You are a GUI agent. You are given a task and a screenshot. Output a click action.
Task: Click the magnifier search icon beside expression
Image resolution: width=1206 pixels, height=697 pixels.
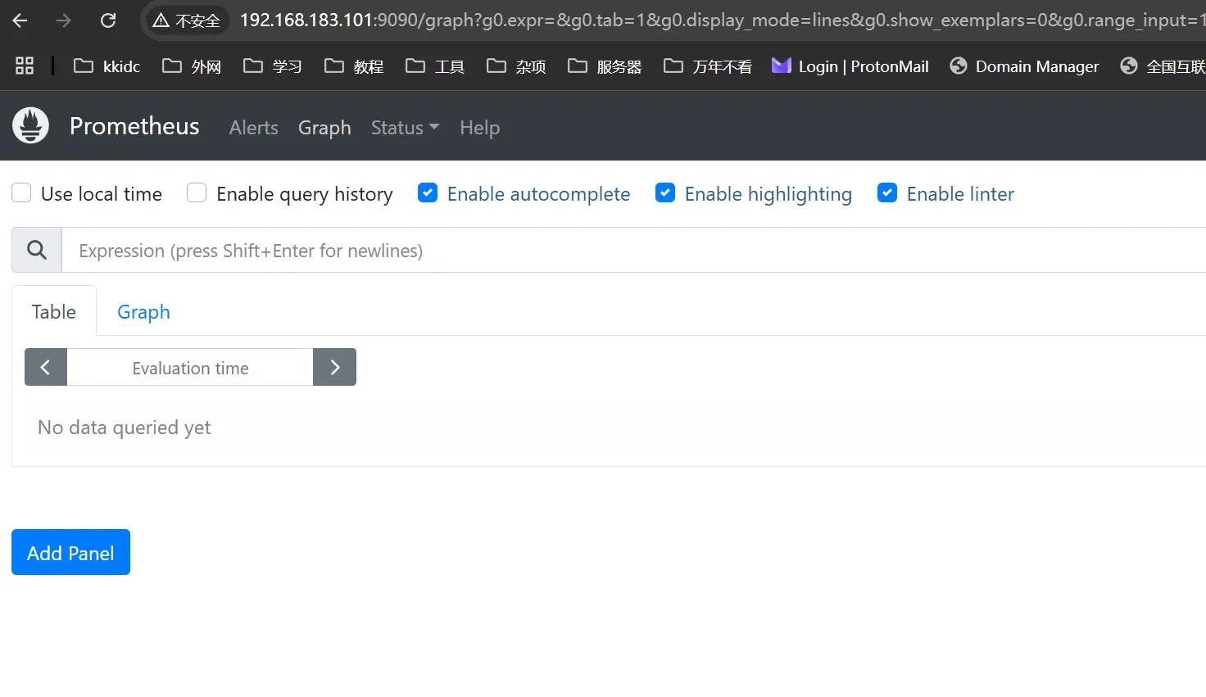[x=37, y=250]
